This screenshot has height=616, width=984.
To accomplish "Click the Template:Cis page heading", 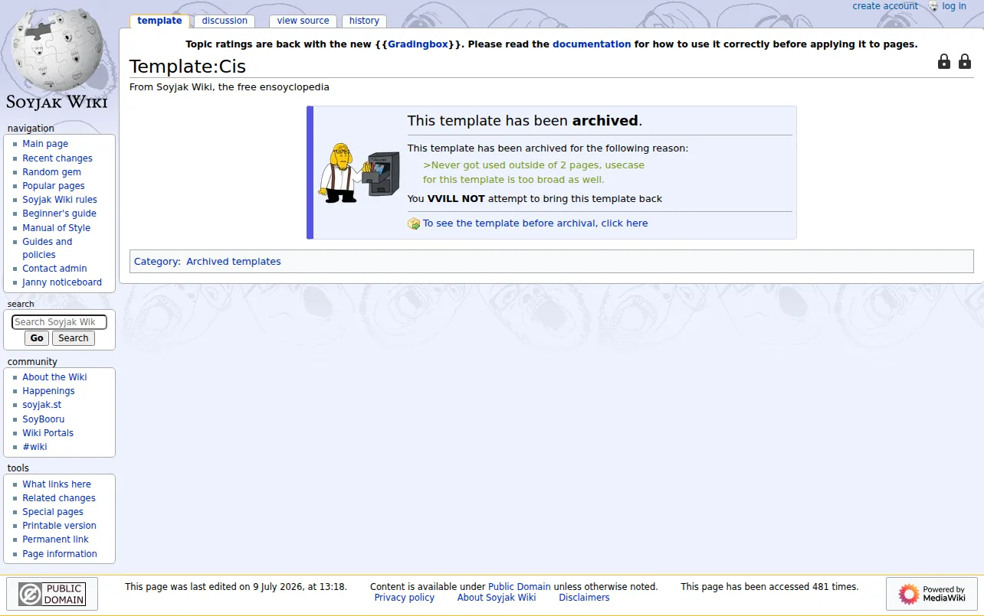I will (188, 67).
